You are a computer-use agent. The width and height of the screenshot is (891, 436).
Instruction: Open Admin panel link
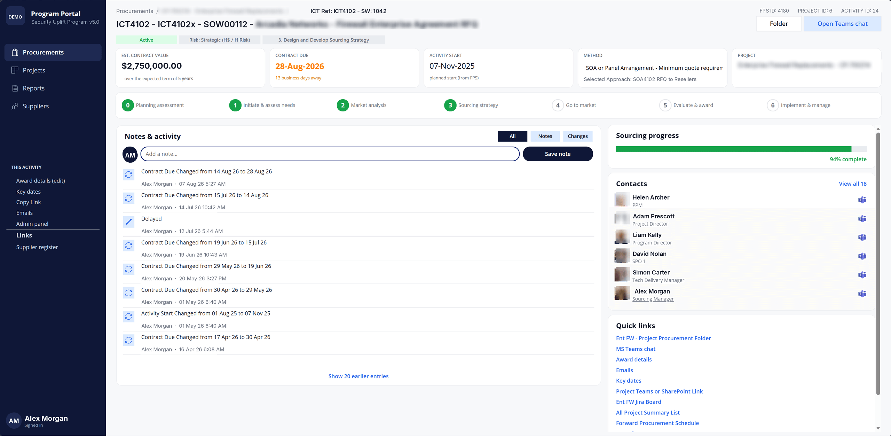32,224
